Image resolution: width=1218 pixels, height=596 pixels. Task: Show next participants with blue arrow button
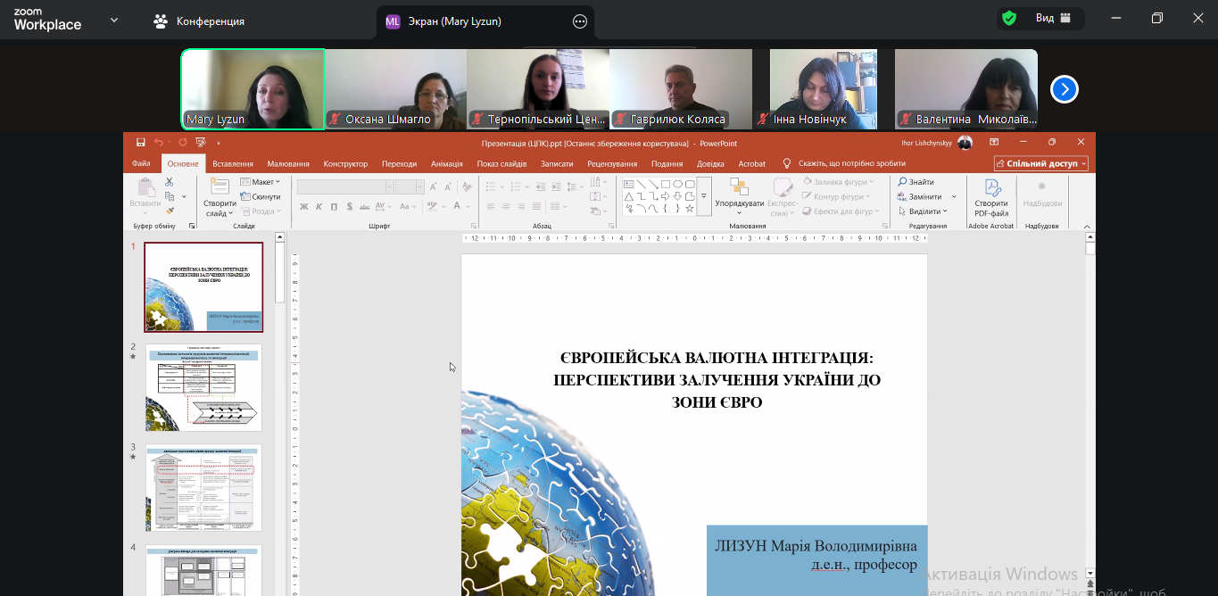pyautogui.click(x=1064, y=89)
